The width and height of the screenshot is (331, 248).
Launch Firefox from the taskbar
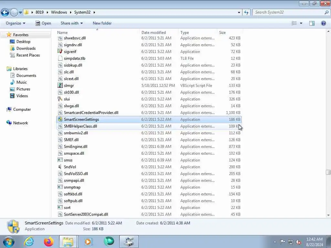[49, 242]
